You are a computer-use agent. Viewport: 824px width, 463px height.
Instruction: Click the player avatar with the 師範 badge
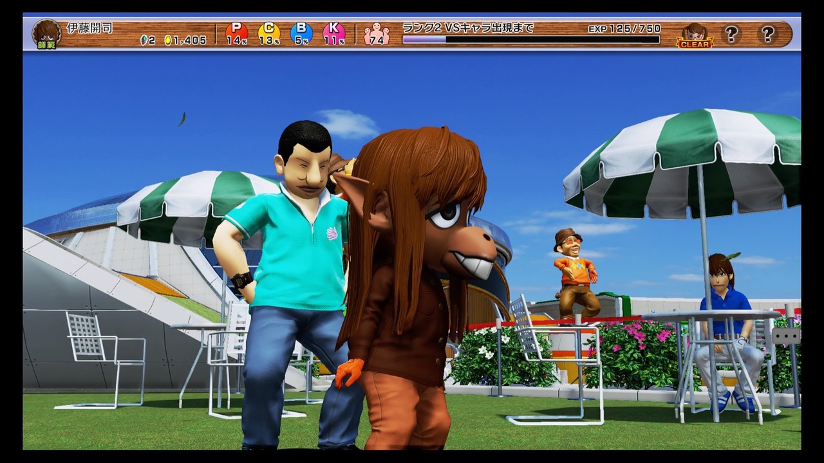click(46, 34)
